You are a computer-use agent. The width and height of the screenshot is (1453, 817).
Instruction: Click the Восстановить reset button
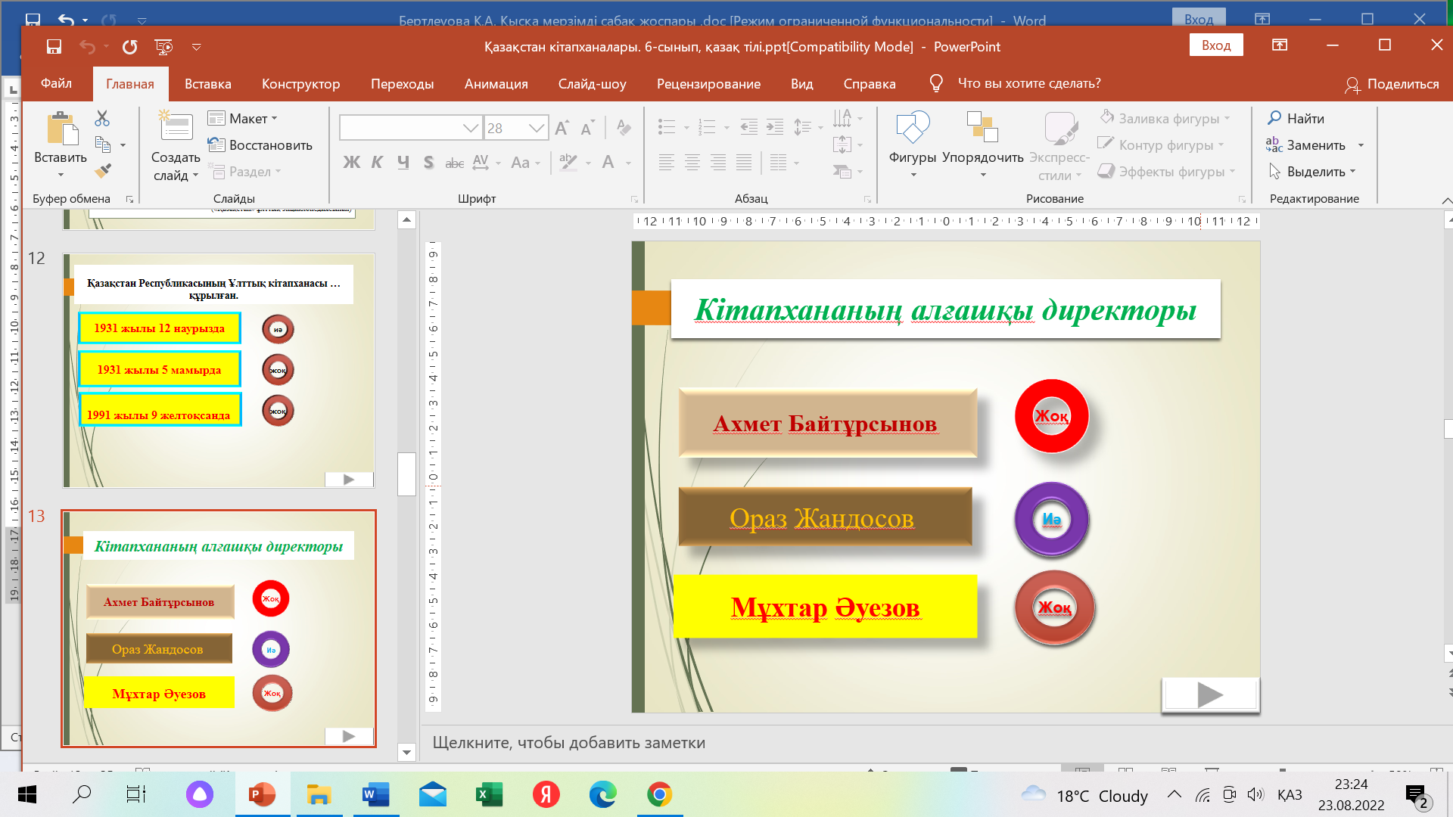260,145
